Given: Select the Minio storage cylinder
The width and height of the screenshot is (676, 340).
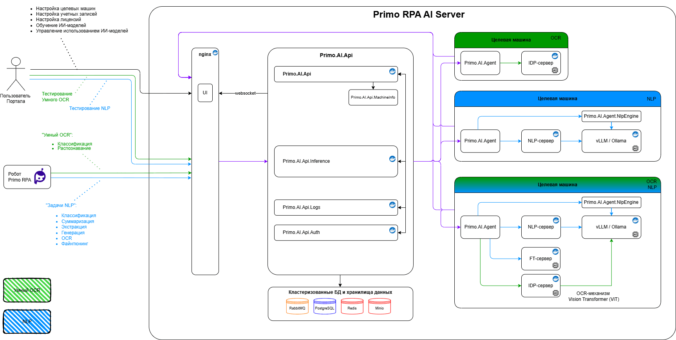Looking at the screenshot, I should coord(380,306).
